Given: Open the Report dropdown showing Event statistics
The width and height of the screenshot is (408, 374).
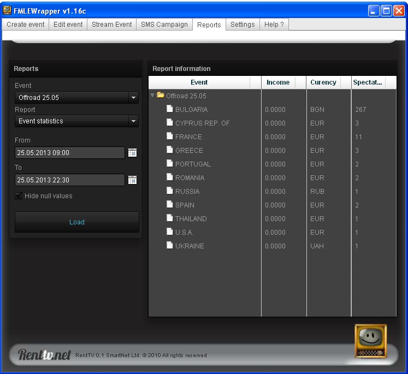Looking at the screenshot, I should 76,121.
